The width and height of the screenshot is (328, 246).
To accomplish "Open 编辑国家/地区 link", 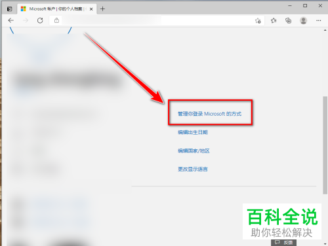I will pyautogui.click(x=194, y=150).
